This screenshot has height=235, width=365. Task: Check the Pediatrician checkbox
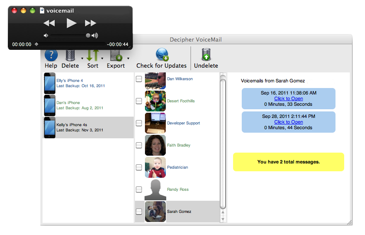click(x=139, y=167)
